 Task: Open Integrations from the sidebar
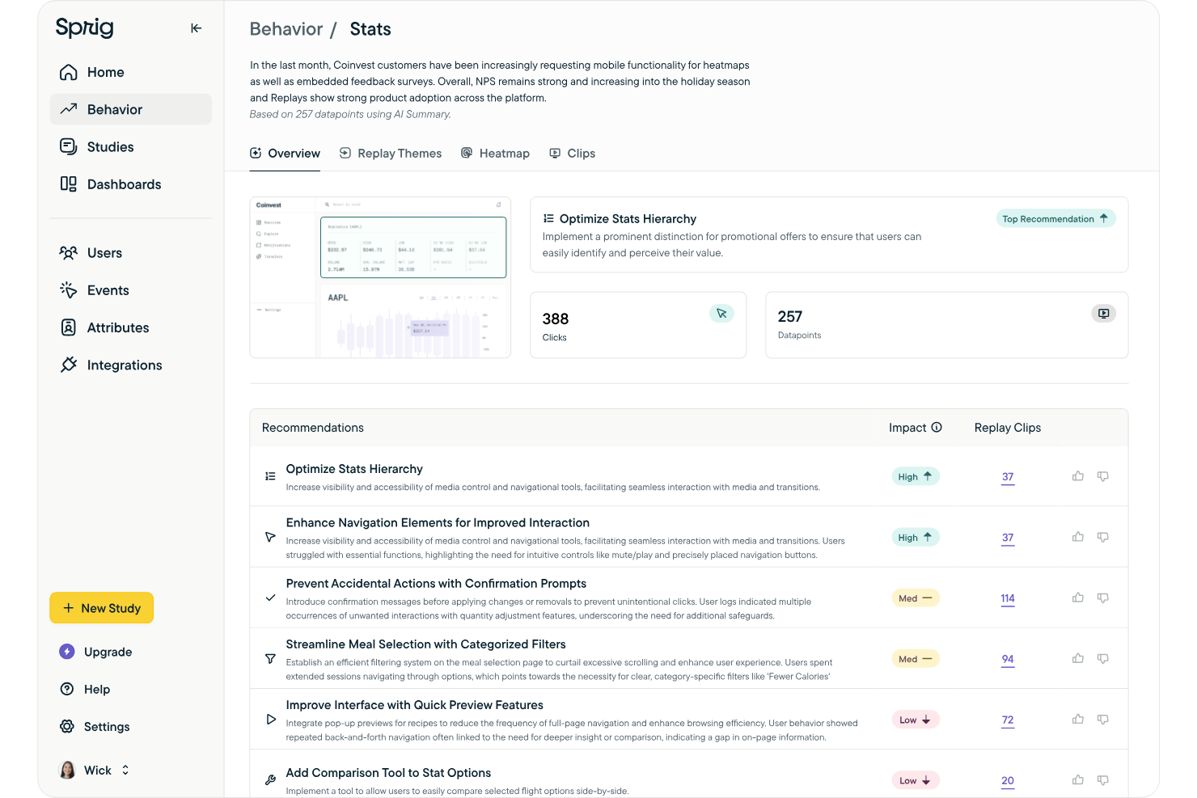(x=124, y=365)
